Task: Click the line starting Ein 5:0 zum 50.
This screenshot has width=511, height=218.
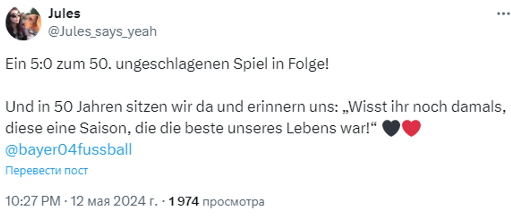Action: click(x=167, y=65)
